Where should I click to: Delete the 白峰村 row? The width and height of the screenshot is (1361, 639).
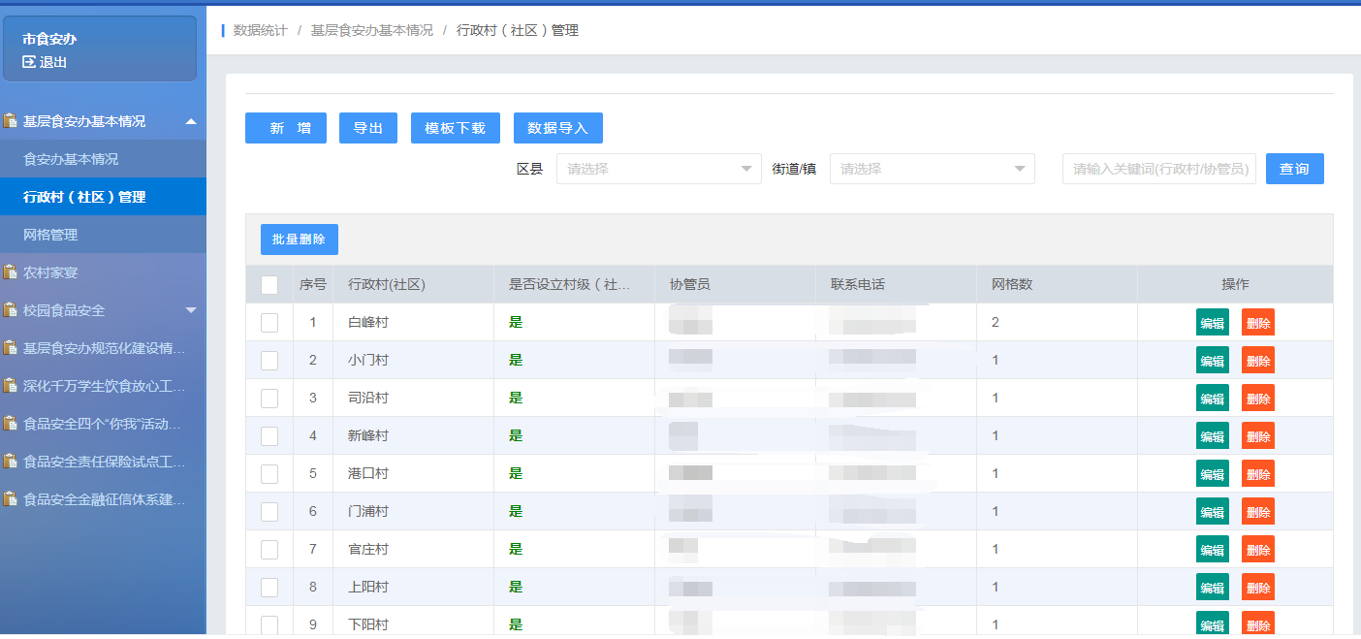point(1258,322)
